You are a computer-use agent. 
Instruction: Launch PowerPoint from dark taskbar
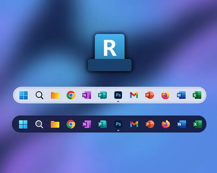(150, 124)
